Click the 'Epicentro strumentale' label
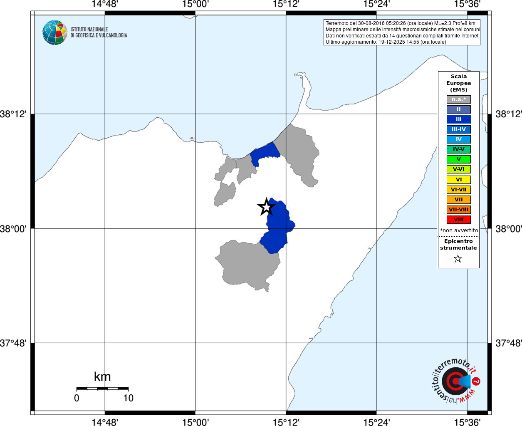The height and width of the screenshot is (426, 522). 458,245
